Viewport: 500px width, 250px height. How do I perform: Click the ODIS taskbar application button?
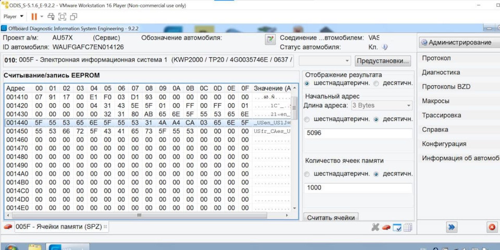pos(68,246)
